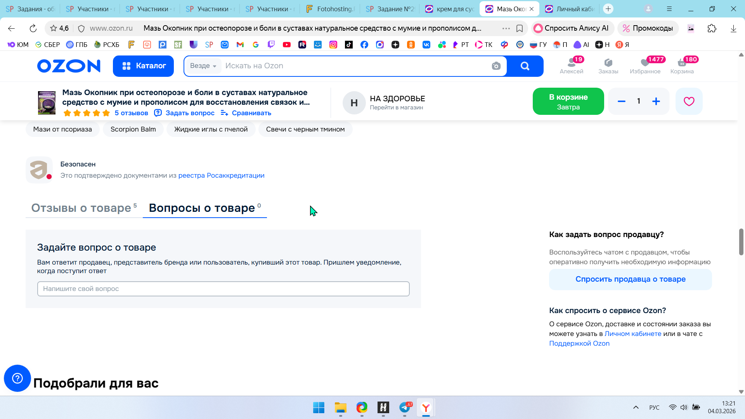Click Спросить продавца о товаре button

[x=630, y=279]
